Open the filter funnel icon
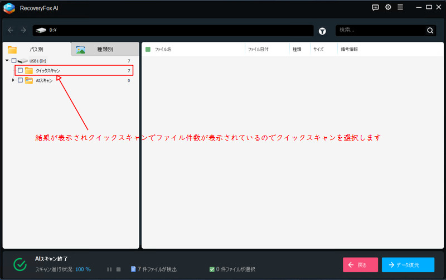 pos(322,31)
